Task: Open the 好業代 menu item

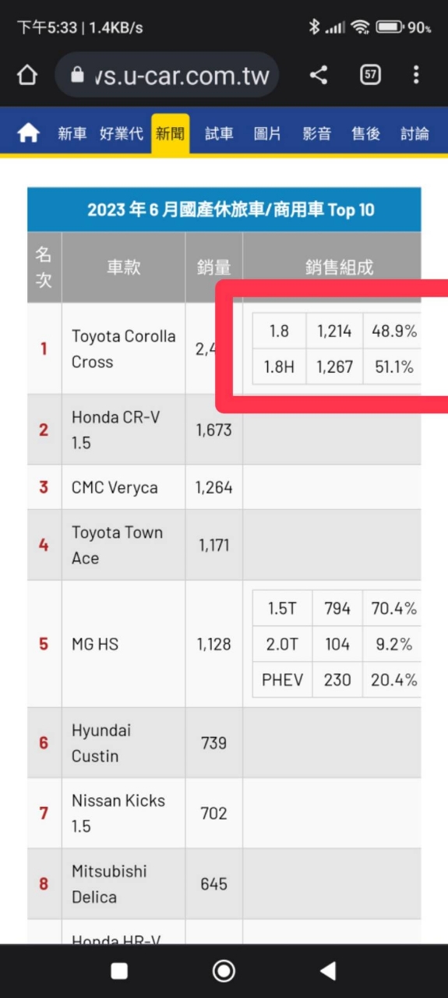Action: (122, 133)
